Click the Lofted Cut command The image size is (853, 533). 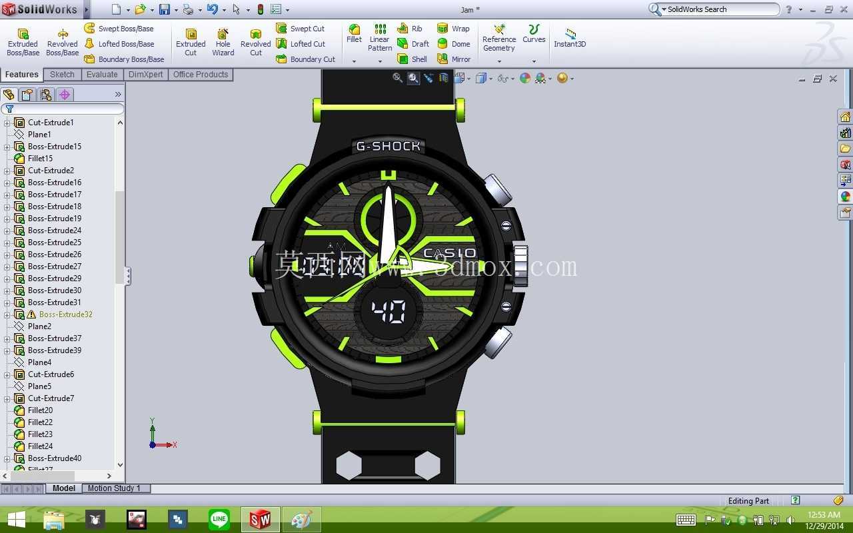point(301,44)
